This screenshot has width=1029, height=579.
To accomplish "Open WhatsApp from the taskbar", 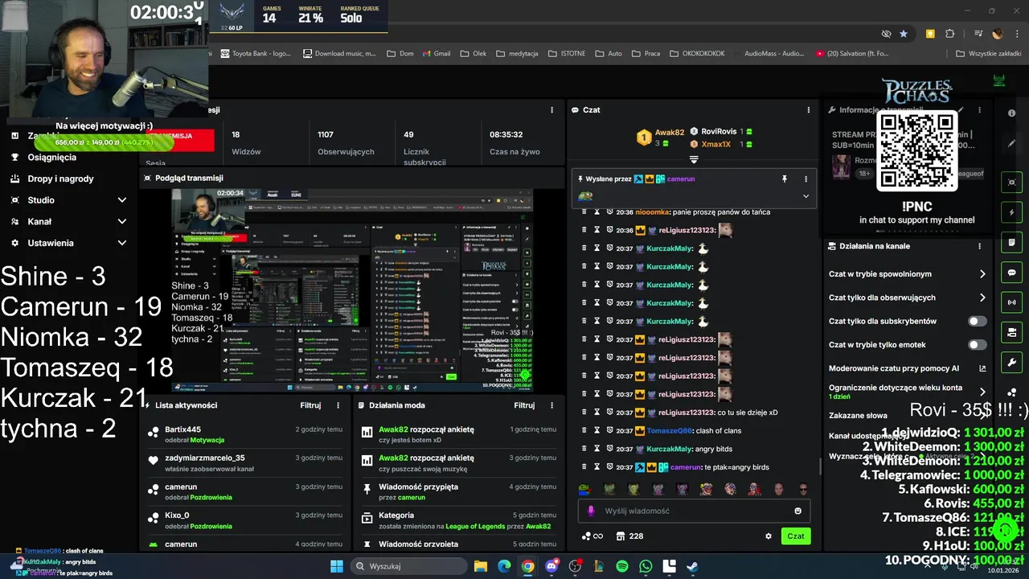I will 646,566.
